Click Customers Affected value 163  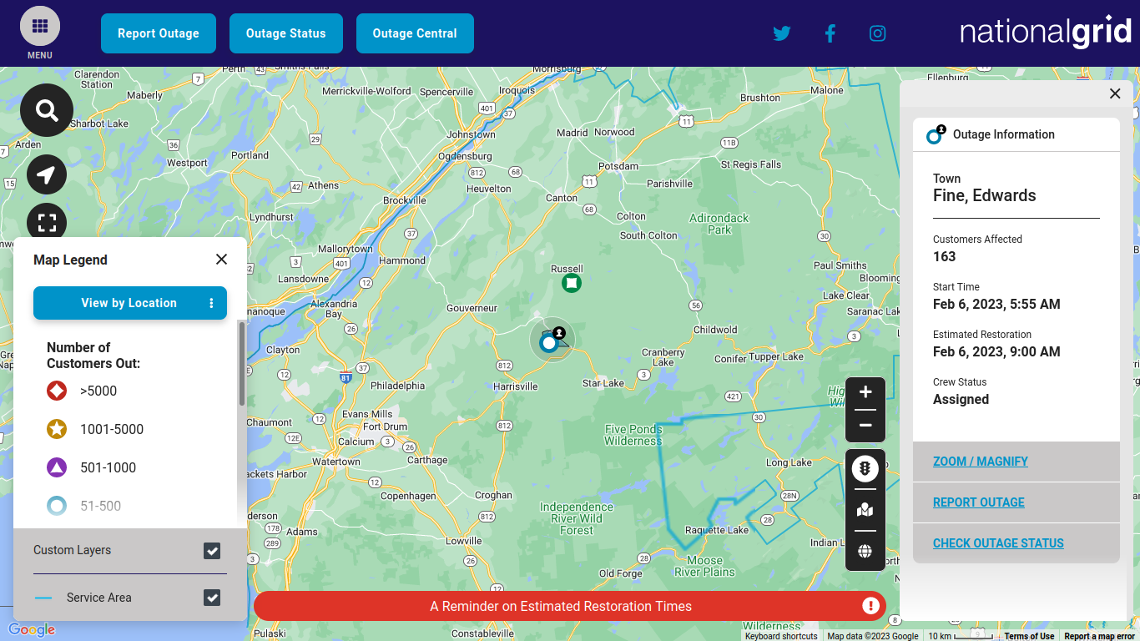pos(944,256)
